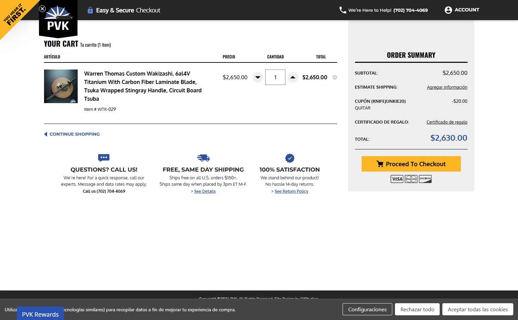Click the QUESTIONS? CALL US! heading

click(104, 170)
